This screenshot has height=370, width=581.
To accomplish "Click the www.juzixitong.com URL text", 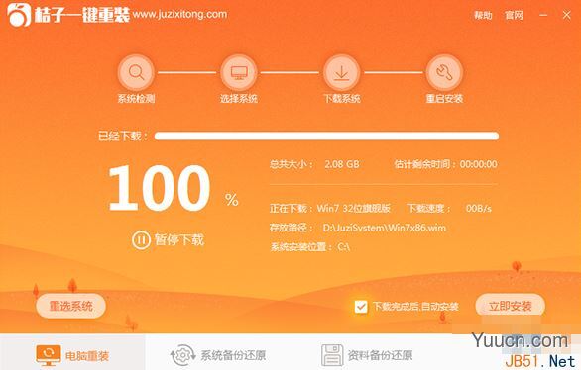I will click(x=179, y=15).
